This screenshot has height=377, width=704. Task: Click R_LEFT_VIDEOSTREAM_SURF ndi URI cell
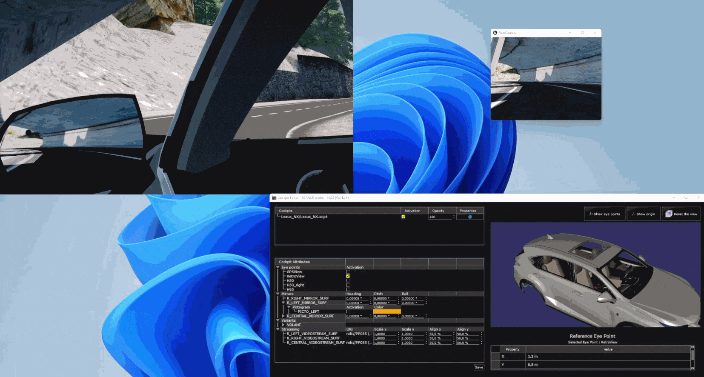[x=359, y=334]
